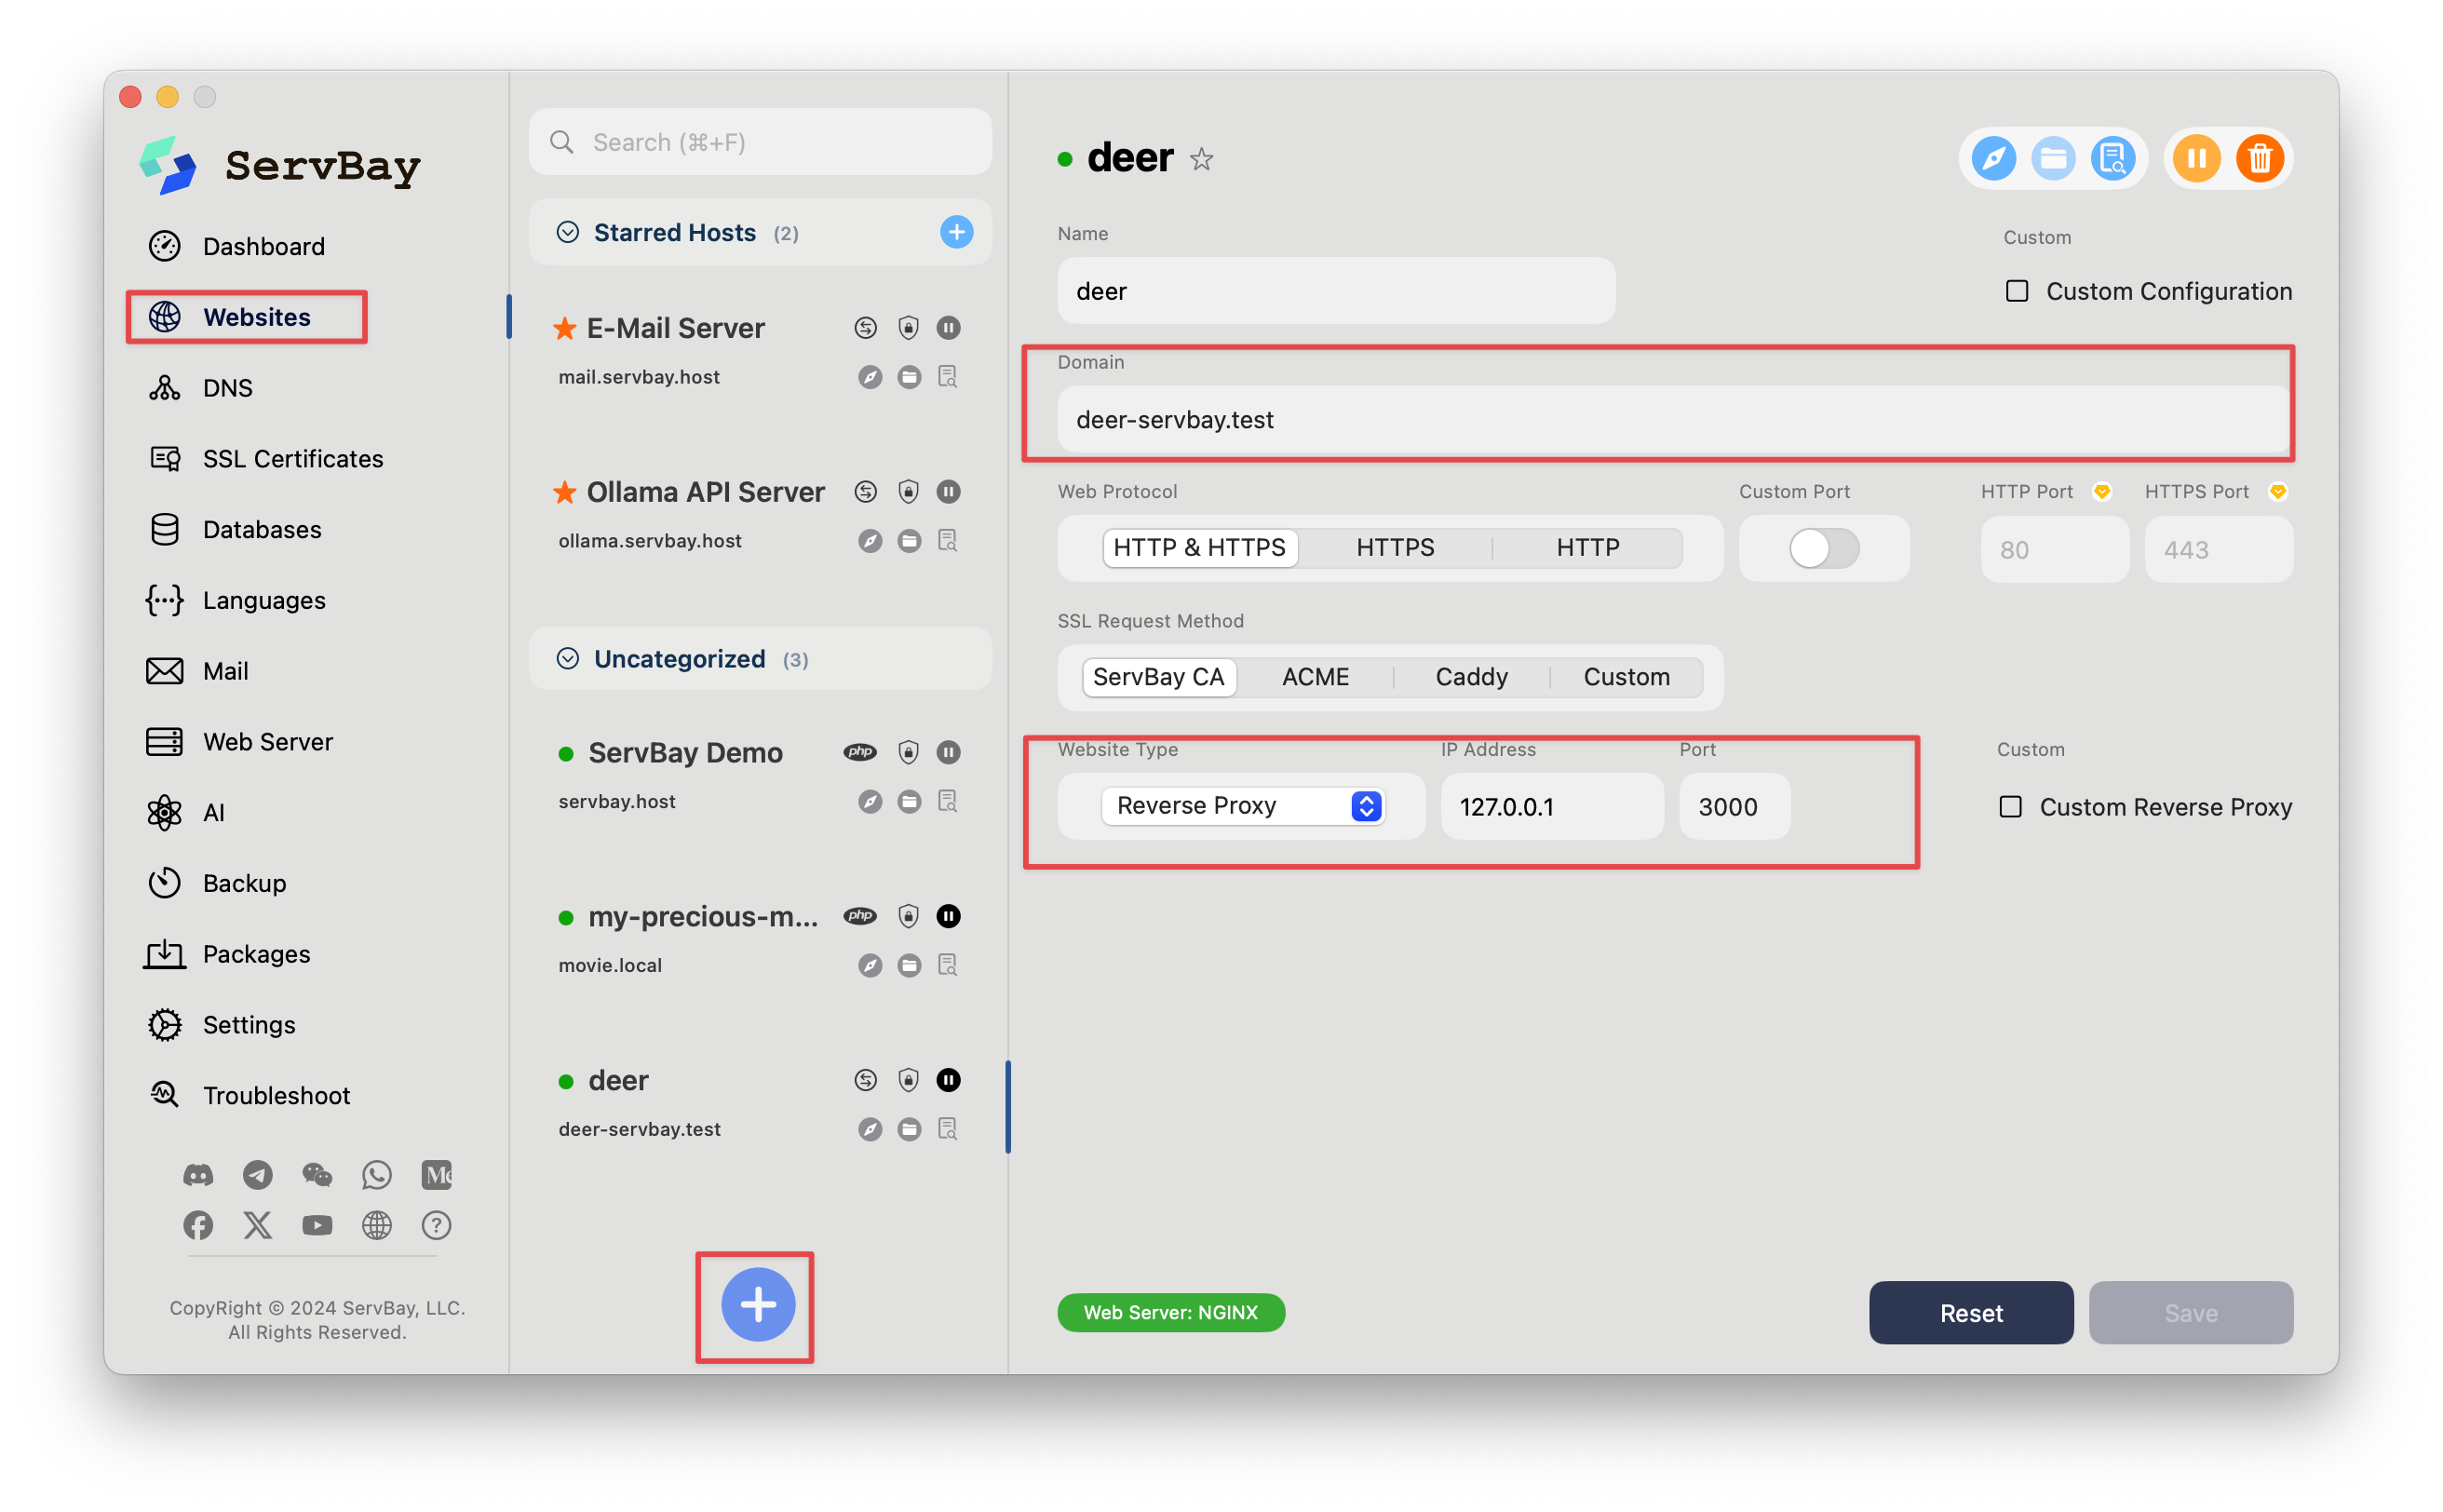Image resolution: width=2443 pixels, height=1512 pixels.
Task: Pause the ServBay Demo host
Action: coord(948,752)
